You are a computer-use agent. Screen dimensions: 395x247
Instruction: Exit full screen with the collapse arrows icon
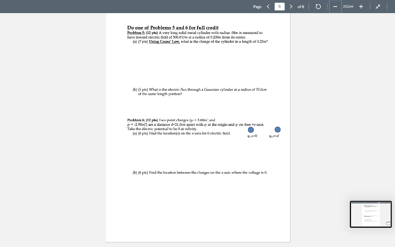click(x=378, y=7)
